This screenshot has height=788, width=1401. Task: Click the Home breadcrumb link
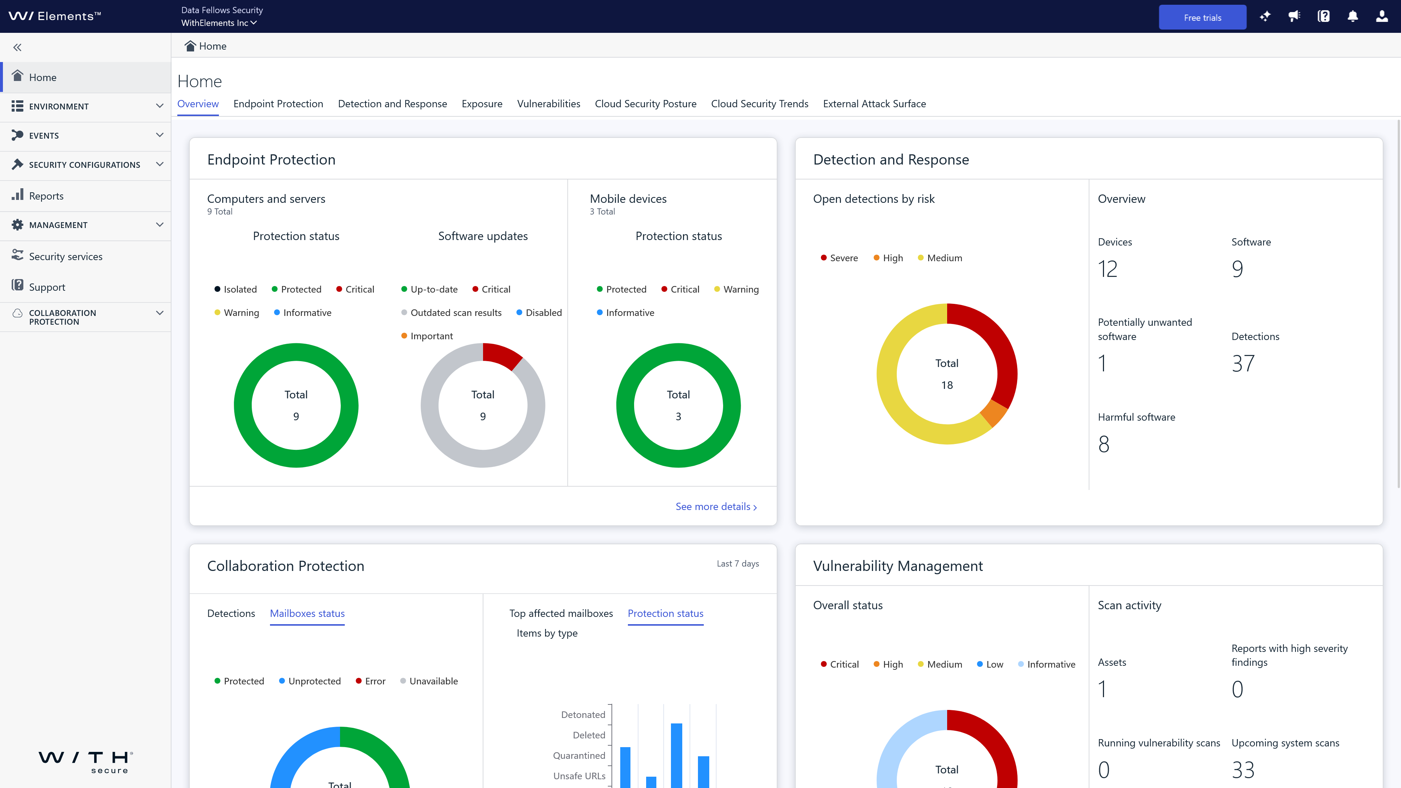pyautogui.click(x=213, y=46)
